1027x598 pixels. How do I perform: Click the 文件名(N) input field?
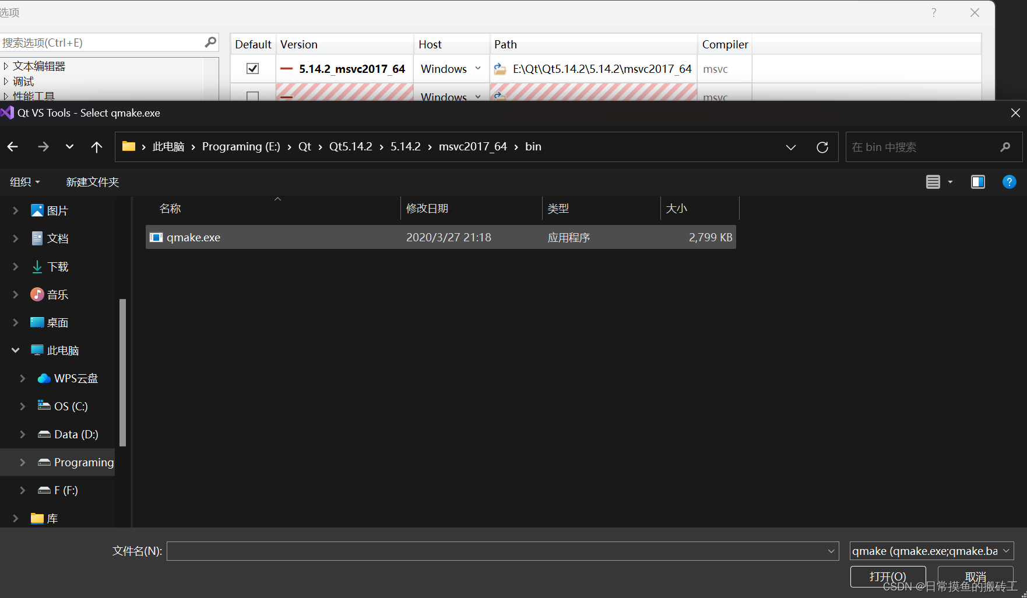pyautogui.click(x=502, y=551)
